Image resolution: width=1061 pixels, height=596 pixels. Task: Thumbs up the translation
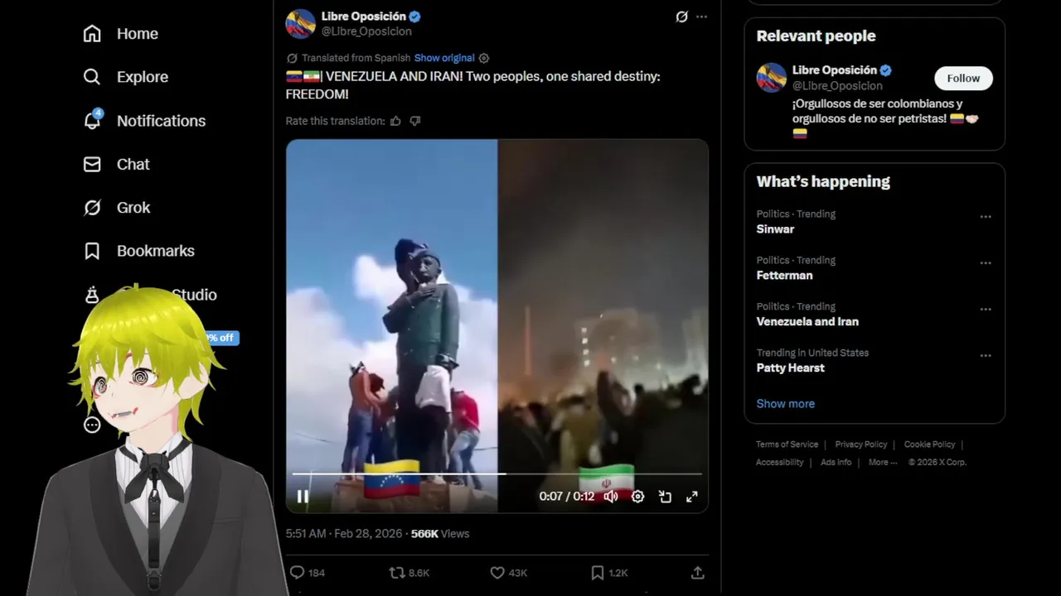click(x=395, y=121)
